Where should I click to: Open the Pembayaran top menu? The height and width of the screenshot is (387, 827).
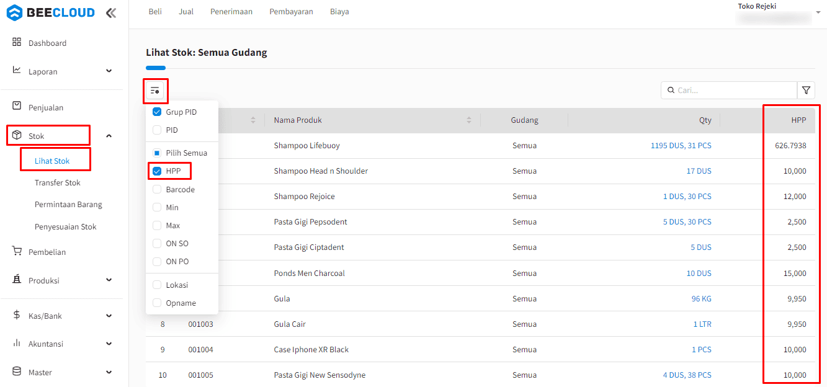[291, 12]
